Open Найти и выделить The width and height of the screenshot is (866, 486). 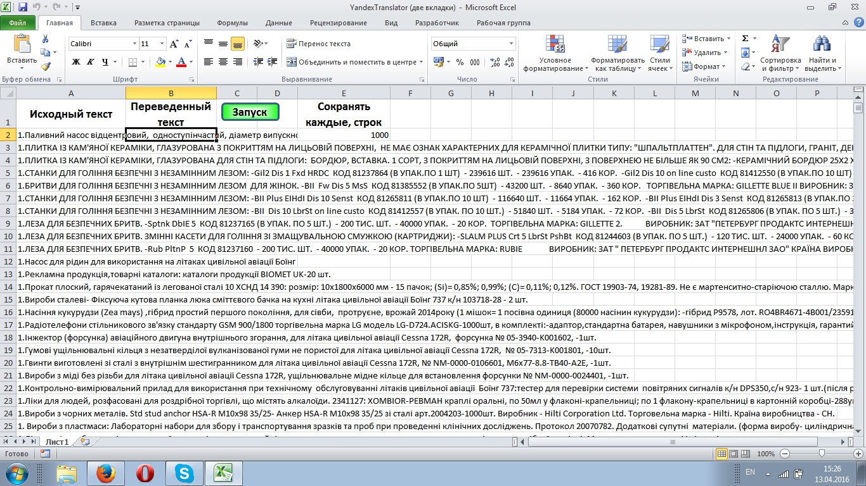[x=822, y=53]
